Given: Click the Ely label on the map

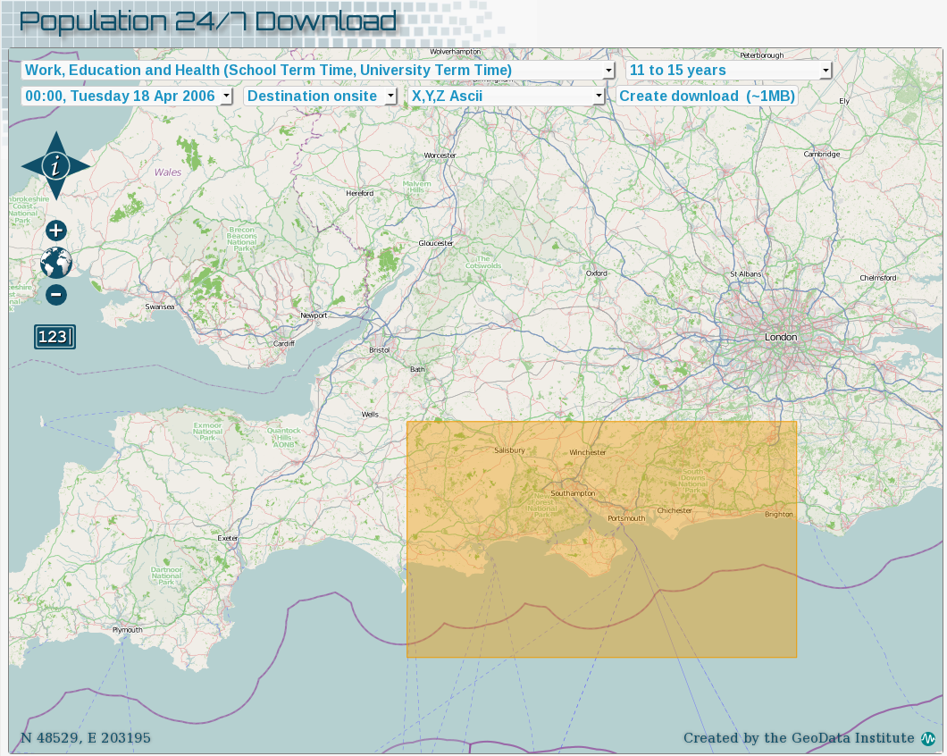Looking at the screenshot, I should click(844, 101).
